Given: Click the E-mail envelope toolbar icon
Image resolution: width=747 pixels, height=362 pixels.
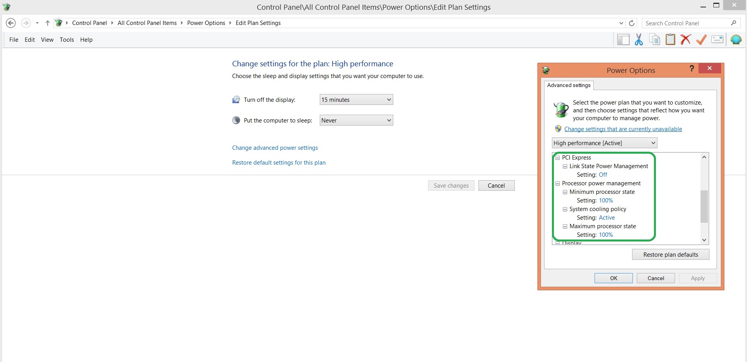Looking at the screenshot, I should click(x=717, y=39).
